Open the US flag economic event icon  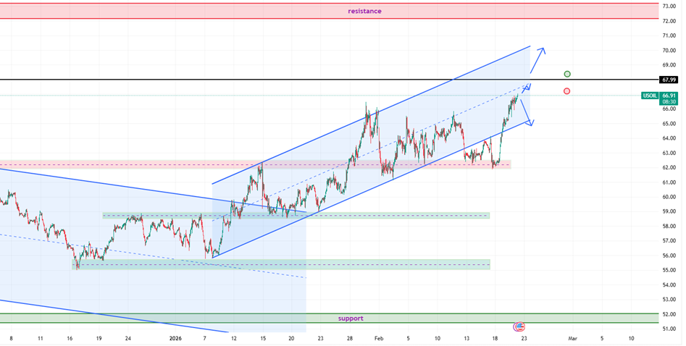pos(519,327)
